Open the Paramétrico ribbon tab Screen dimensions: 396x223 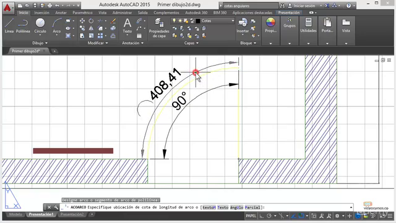(82, 12)
